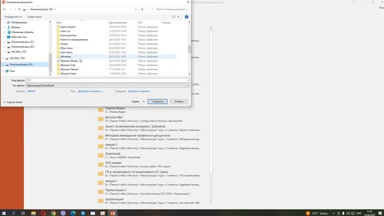The image size is (384, 216).
Task: Collapse folders with Скрыть папки
Action: (13, 102)
